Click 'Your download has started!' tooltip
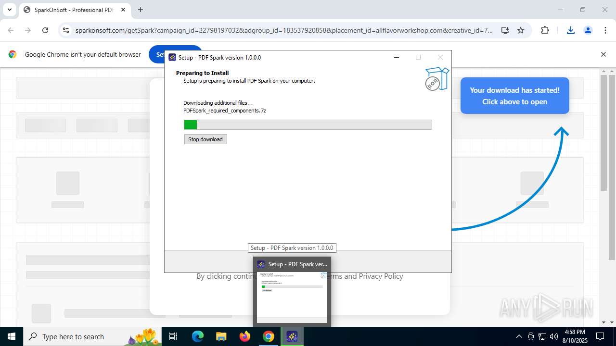This screenshot has height=346, width=616. 514,96
